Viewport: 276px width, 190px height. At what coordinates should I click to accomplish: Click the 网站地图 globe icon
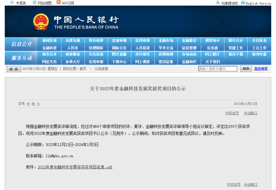[x=35, y=3]
